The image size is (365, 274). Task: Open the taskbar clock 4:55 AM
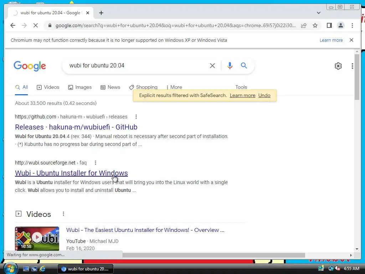pos(351,269)
